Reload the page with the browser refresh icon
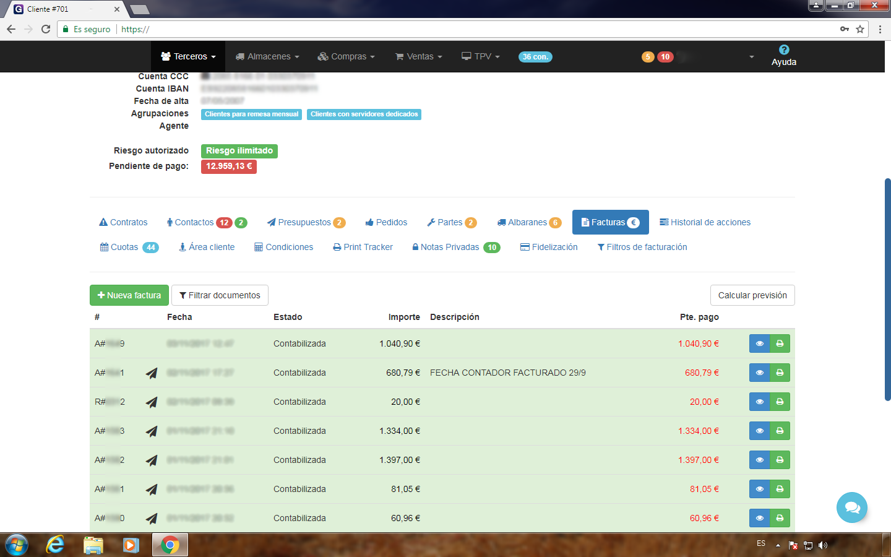Viewport: 891px width, 557px height. pos(46,29)
